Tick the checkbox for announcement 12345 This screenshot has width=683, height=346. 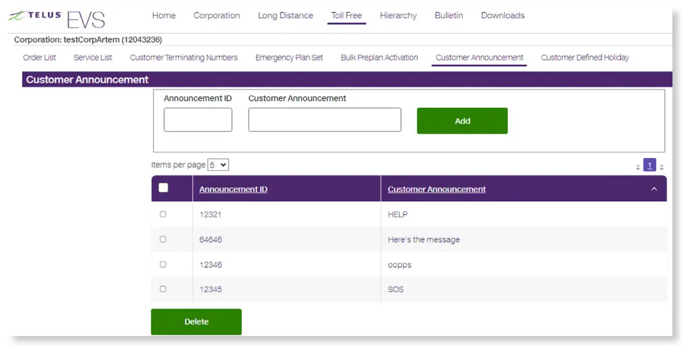point(163,289)
